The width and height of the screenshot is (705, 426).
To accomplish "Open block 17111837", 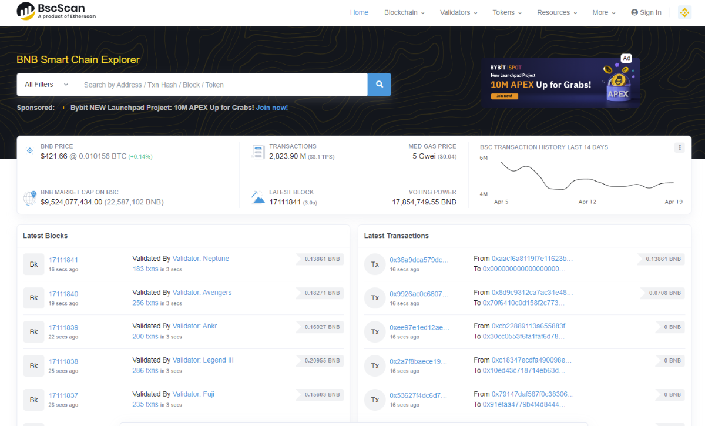I will click(x=63, y=395).
